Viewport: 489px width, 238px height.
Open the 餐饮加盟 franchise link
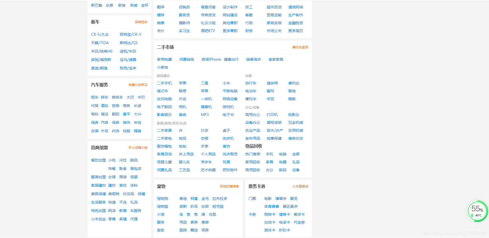(98, 160)
